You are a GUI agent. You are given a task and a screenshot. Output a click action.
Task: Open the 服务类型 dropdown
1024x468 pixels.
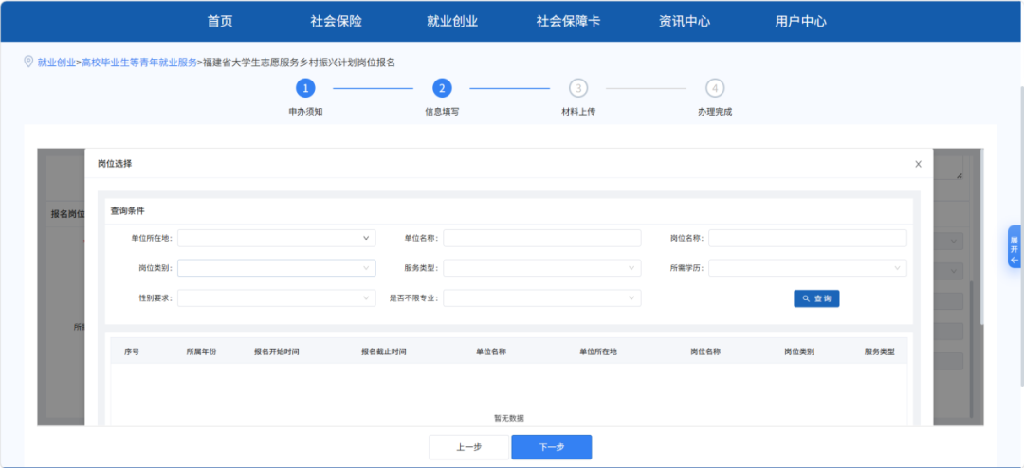(x=541, y=268)
